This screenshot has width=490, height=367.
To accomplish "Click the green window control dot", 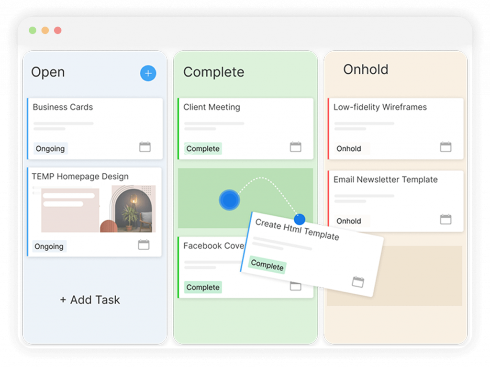I will pyautogui.click(x=33, y=30).
